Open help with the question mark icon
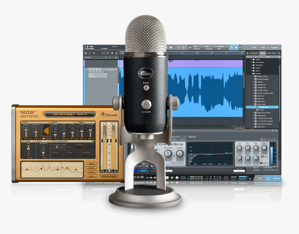The height and width of the screenshot is (234, 299). pos(178,48)
